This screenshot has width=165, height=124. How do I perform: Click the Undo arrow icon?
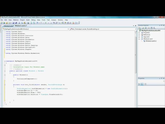(x=37, y=23)
